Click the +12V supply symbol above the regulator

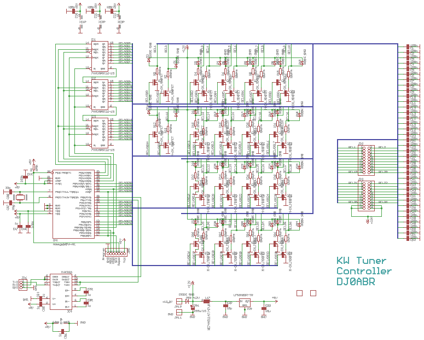[x=190, y=286]
